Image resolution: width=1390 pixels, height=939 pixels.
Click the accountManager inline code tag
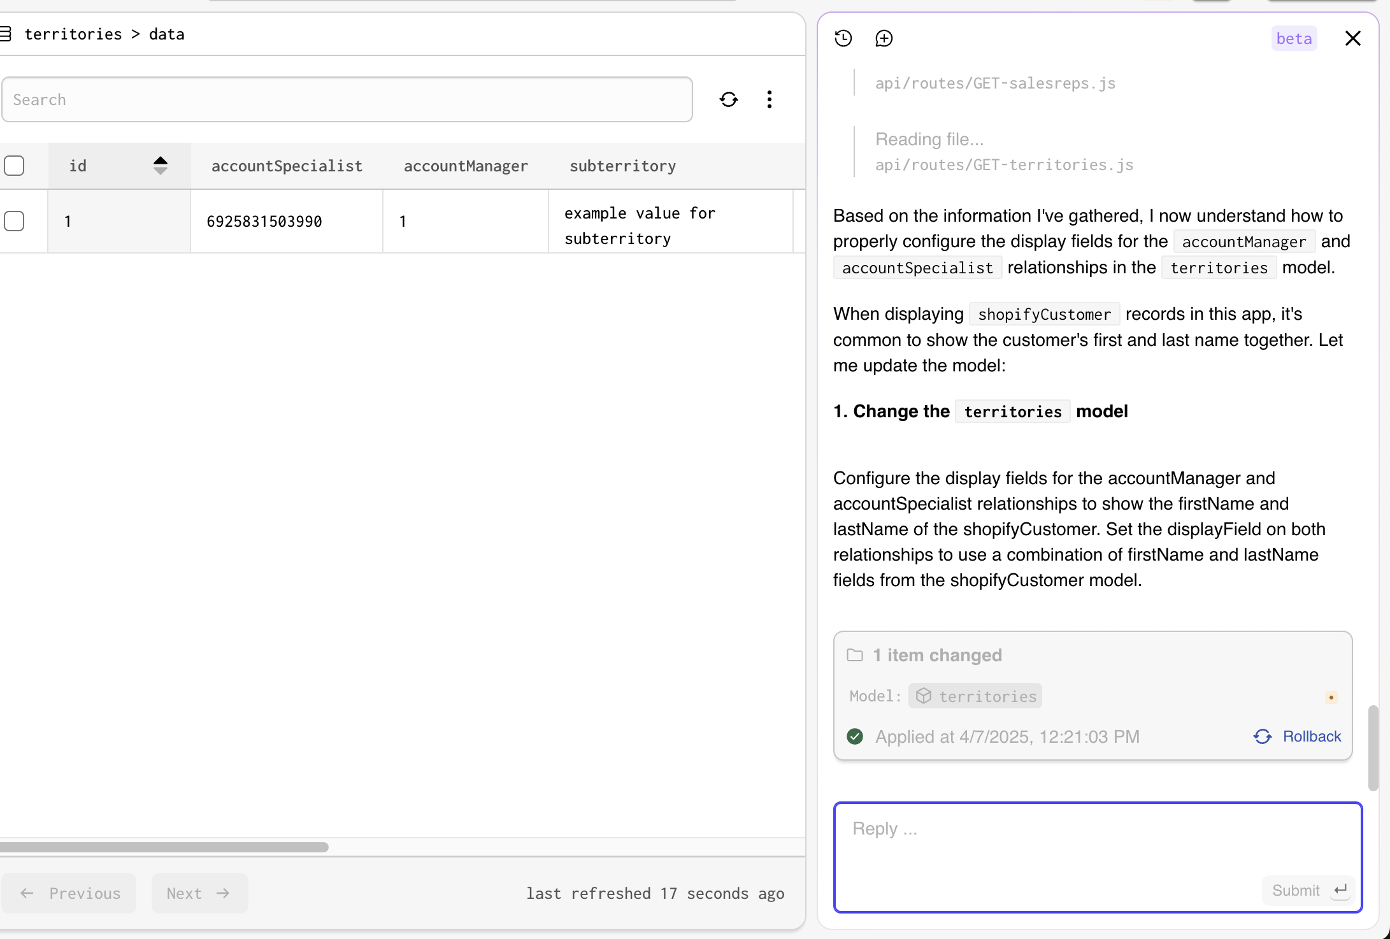click(x=1244, y=241)
